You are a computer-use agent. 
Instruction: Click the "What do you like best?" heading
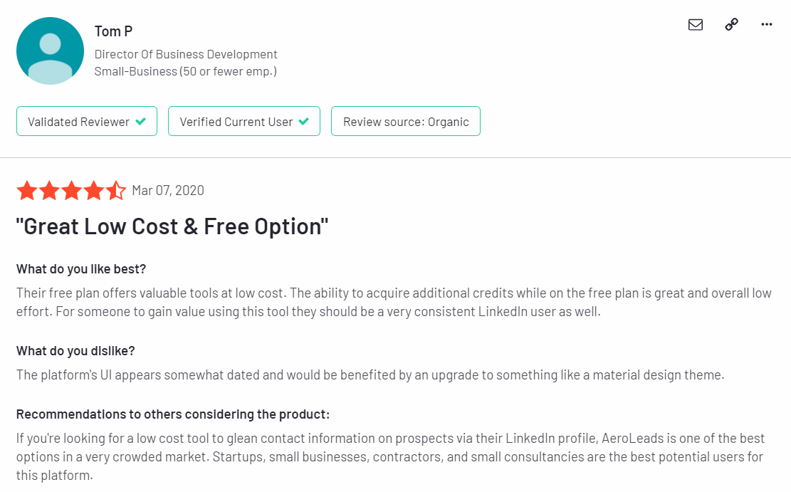pos(81,269)
